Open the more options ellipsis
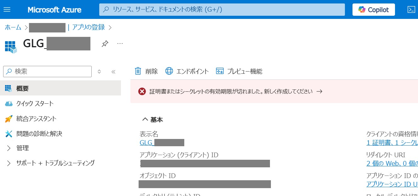This screenshot has height=196, width=418. pyautogui.click(x=120, y=43)
